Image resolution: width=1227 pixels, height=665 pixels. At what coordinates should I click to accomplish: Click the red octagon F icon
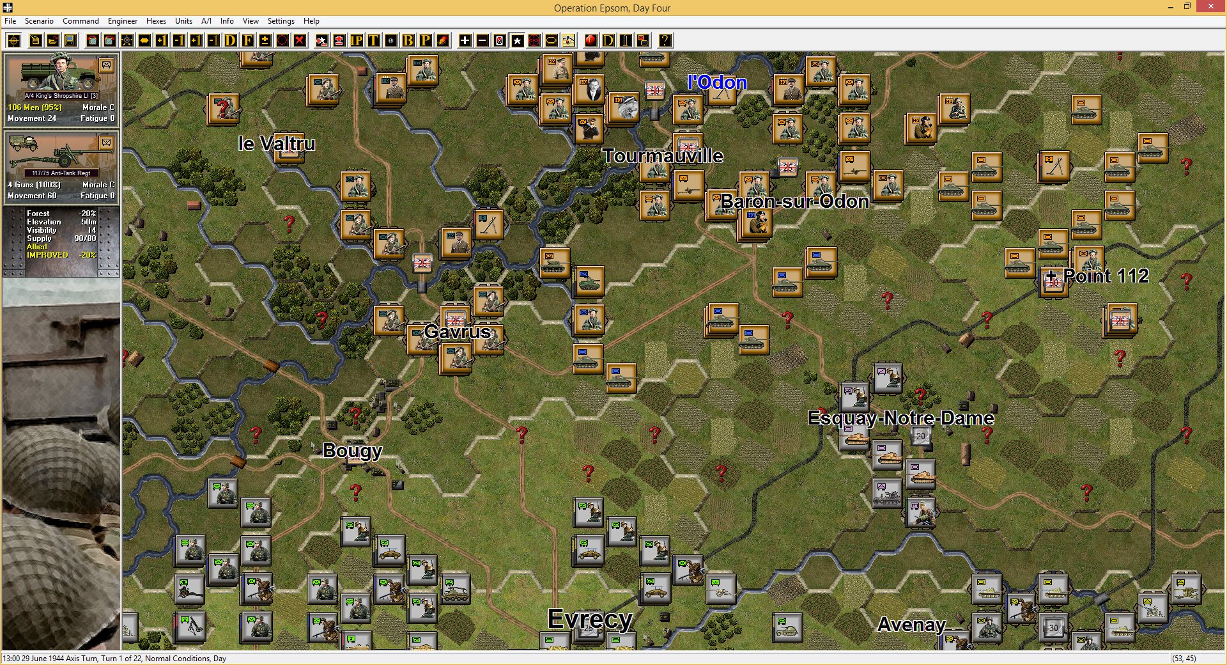pyautogui.click(x=591, y=41)
